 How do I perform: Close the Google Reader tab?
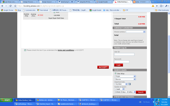click(112, 2)
